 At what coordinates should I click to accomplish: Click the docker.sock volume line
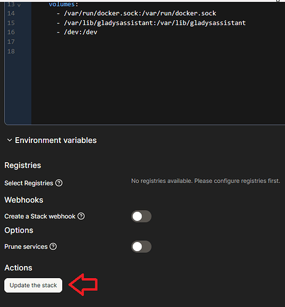coord(137,14)
